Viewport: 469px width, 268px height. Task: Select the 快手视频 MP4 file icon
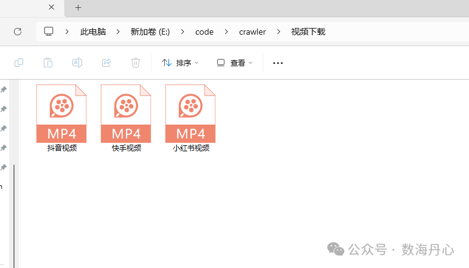click(126, 114)
